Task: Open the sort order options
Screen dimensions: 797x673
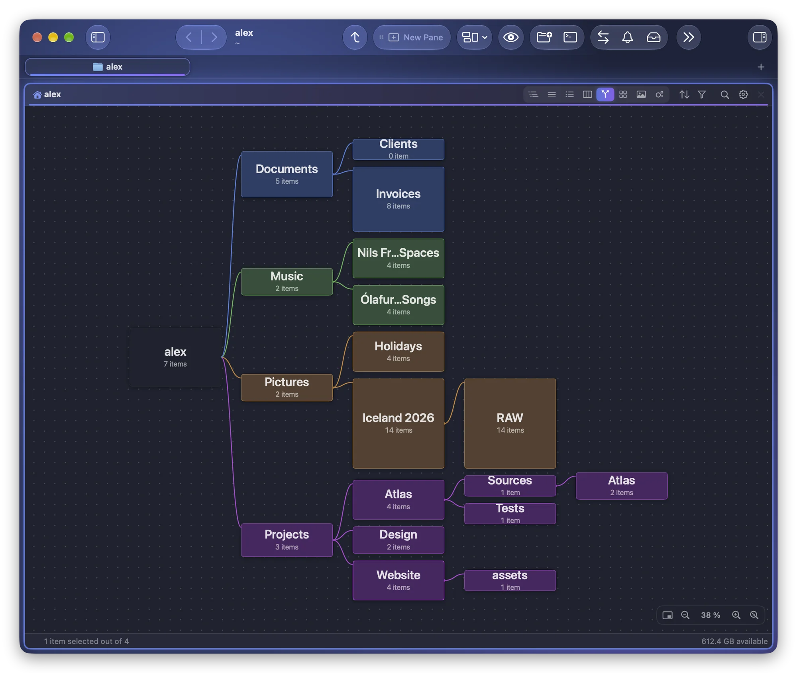Action: 684,94
